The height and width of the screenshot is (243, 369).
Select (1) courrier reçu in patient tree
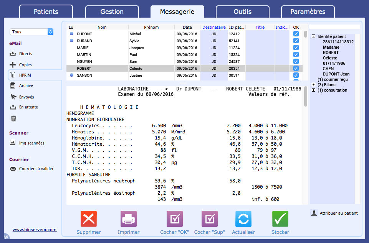click(x=333, y=79)
